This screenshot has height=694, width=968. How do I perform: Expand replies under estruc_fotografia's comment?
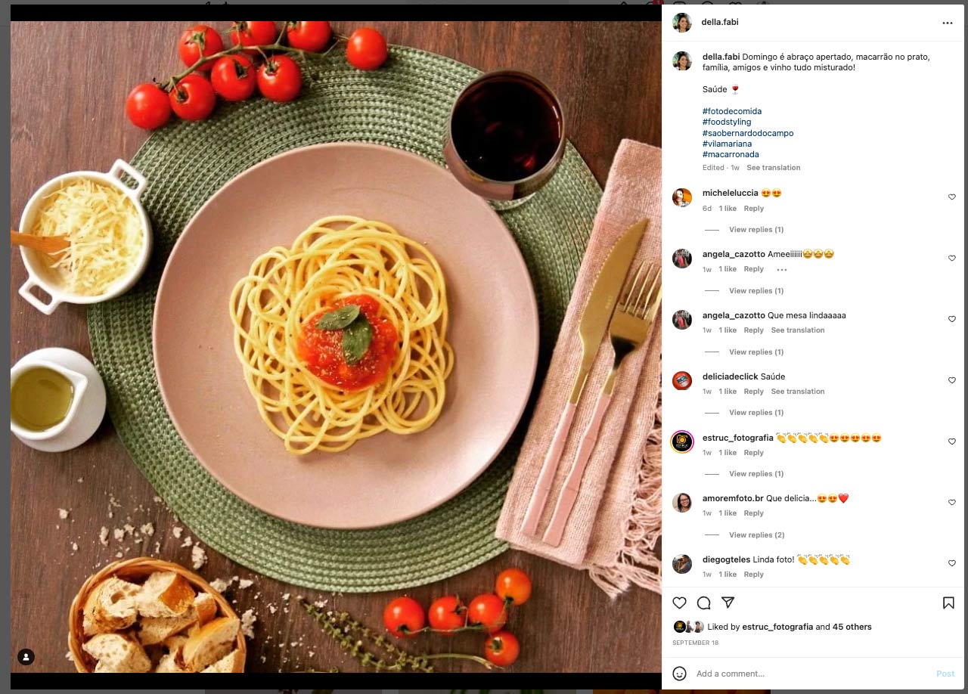point(756,474)
